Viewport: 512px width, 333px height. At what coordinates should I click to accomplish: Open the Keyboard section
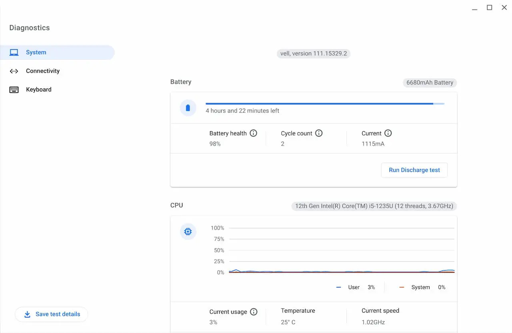pyautogui.click(x=57, y=90)
